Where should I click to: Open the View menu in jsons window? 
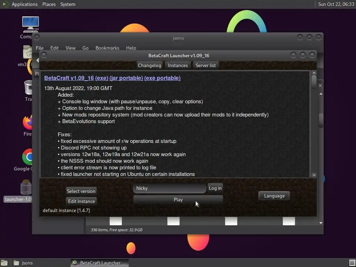[70, 48]
